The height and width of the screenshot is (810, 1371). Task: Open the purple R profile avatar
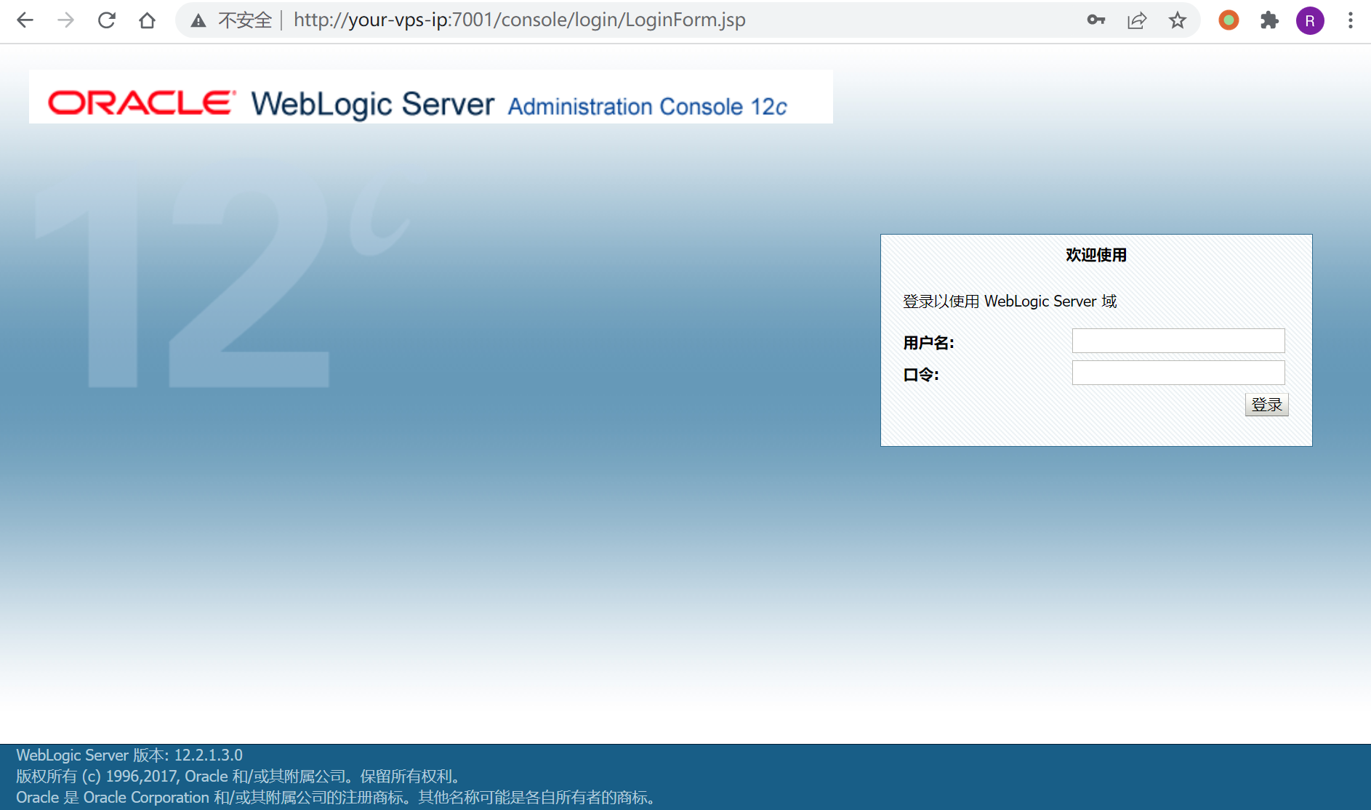pyautogui.click(x=1310, y=20)
